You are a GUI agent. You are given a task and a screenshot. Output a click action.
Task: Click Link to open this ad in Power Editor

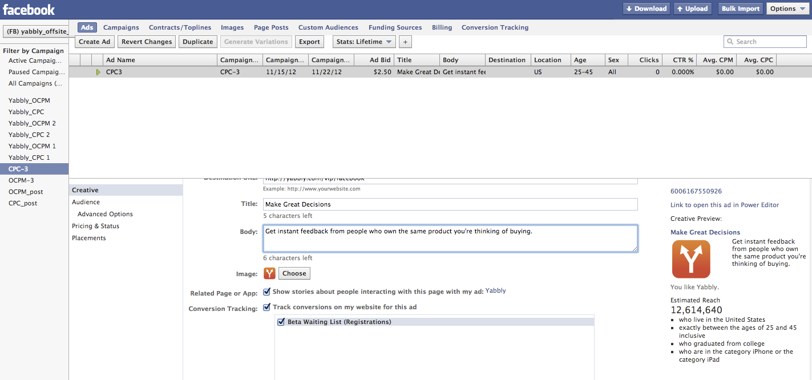point(725,205)
